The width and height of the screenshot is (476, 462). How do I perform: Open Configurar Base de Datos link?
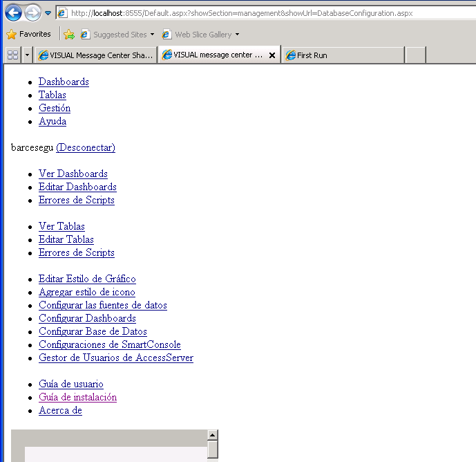click(x=93, y=331)
